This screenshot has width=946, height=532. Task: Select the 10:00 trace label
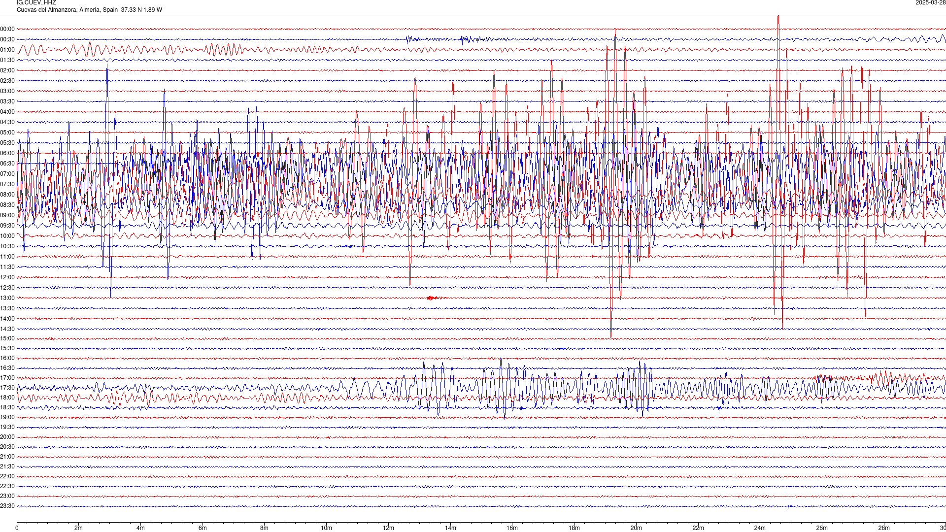point(7,236)
